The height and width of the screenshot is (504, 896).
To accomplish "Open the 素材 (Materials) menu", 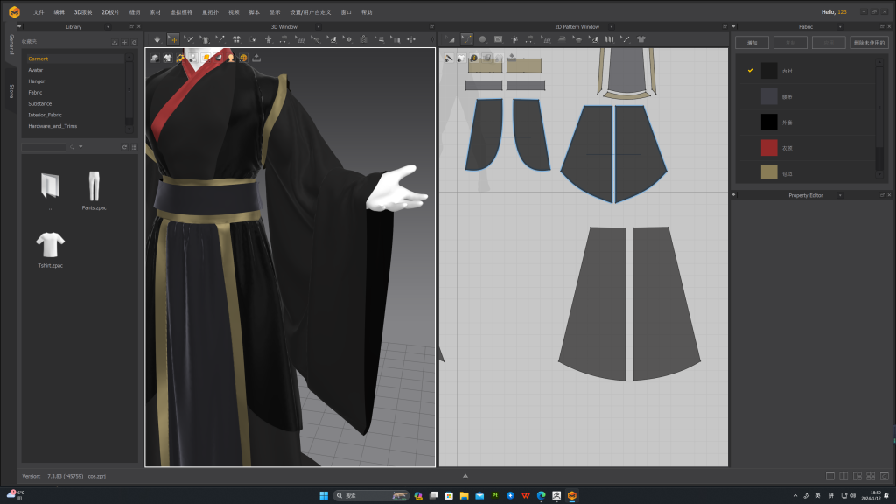I will (155, 12).
